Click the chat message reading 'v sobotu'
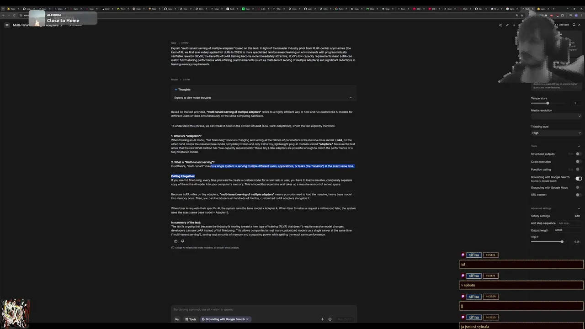Viewport: 585px width, 329px height. (521, 285)
